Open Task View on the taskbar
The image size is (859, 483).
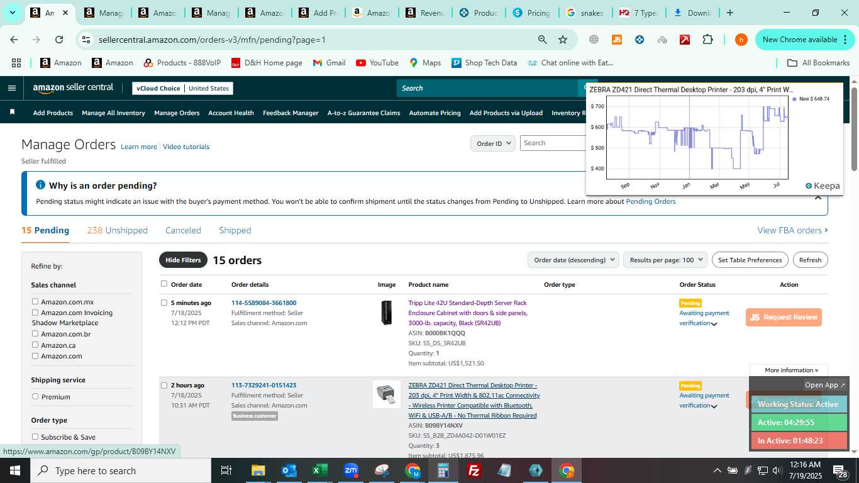coord(226,470)
